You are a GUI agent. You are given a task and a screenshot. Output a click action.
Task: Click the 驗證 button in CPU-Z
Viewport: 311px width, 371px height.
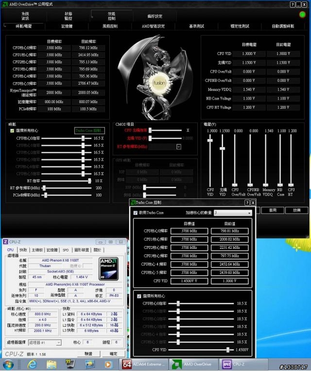point(89,353)
